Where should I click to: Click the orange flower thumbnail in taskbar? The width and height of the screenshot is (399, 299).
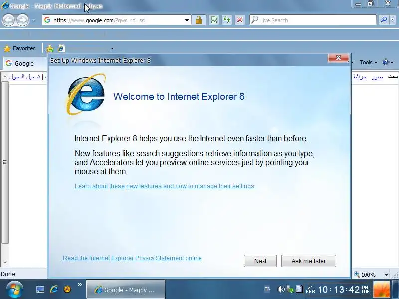pyautogui.click(x=382, y=289)
